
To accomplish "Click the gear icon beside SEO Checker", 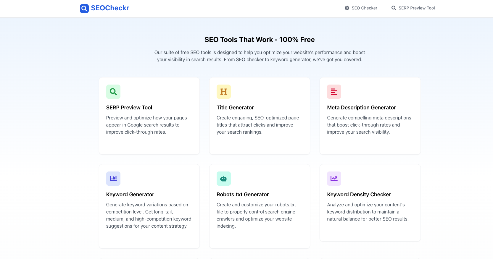I will (x=347, y=8).
